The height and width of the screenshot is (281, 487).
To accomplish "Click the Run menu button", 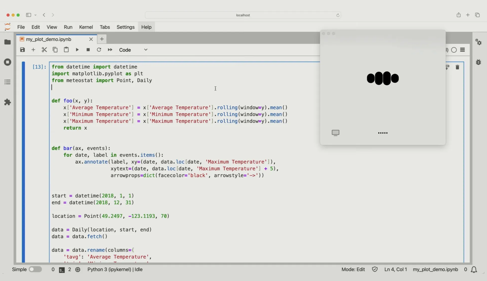I will point(67,27).
